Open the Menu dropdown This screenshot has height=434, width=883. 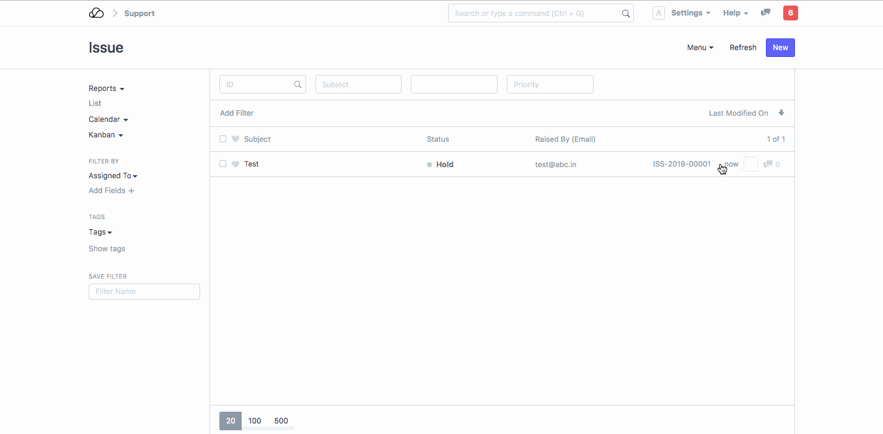click(x=700, y=48)
